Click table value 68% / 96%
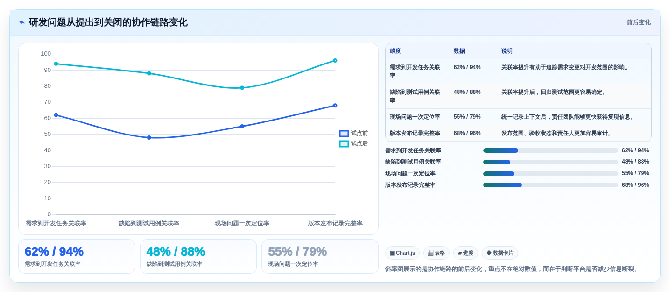Screen dimensions: 670x292 click(467, 133)
